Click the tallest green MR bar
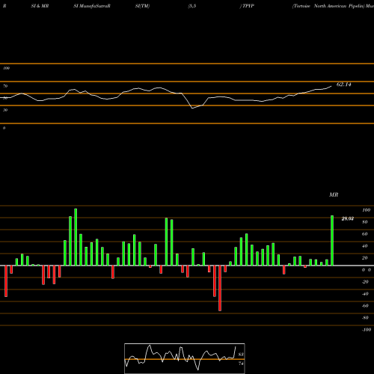Image resolution: width=374 pixels, height=374 pixels. tap(76, 237)
